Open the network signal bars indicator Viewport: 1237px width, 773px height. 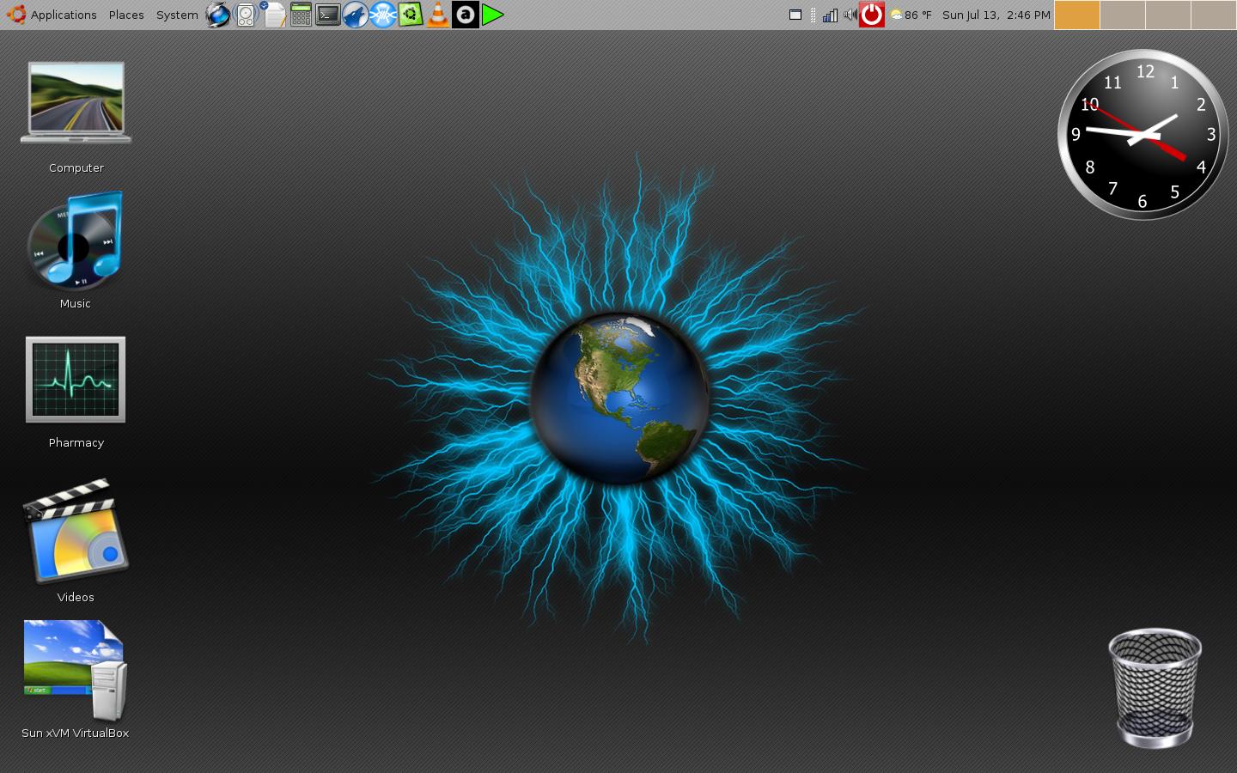(830, 15)
